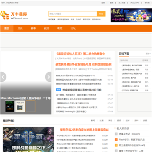Open headline 《暴雪游戏铁人五项》第二季火热筹备中
The width and height of the screenshot is (152, 152).
tap(80, 54)
